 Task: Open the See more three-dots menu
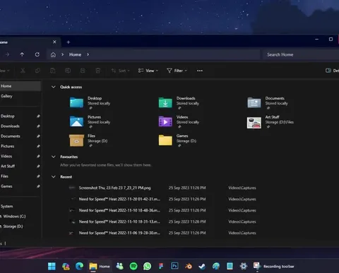pos(200,71)
